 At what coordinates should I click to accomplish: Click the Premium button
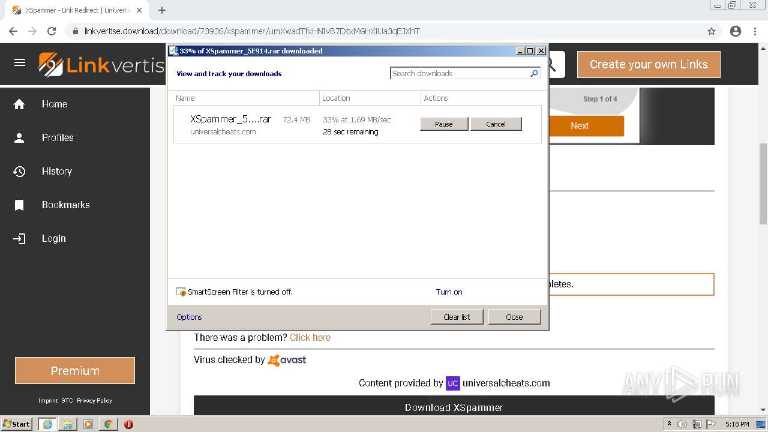pos(75,371)
